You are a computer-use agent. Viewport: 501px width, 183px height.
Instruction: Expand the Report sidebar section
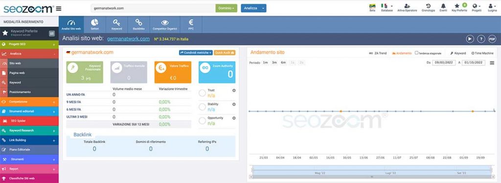coord(29,169)
